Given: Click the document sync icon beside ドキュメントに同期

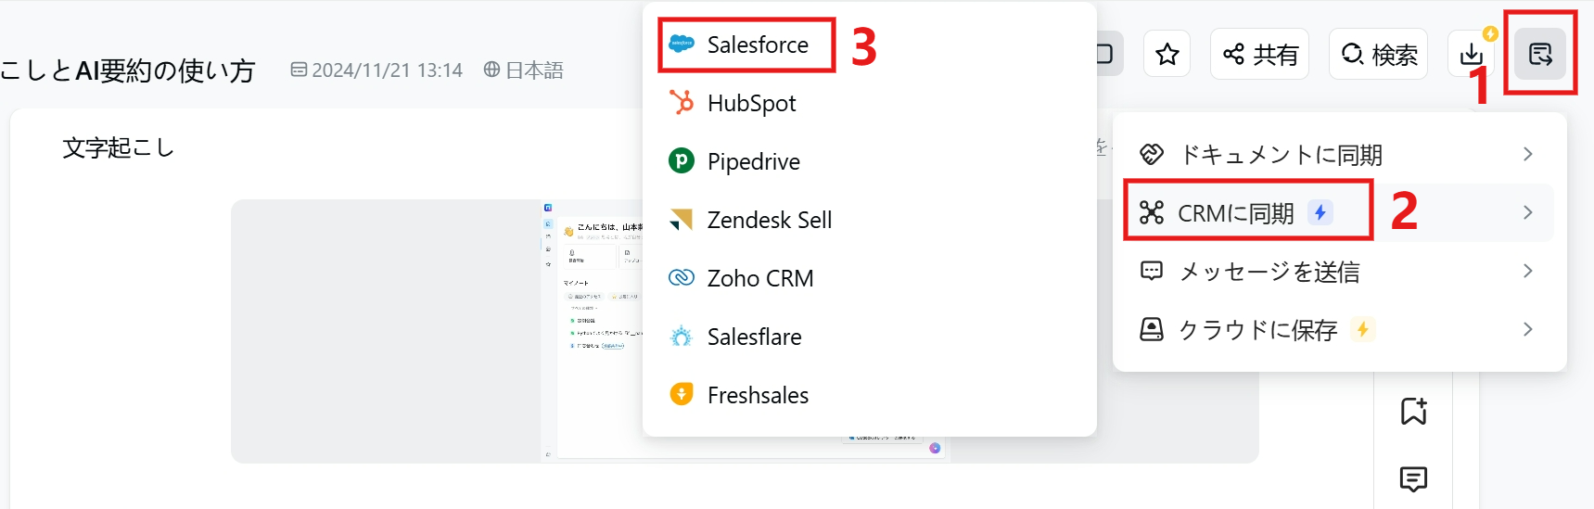Looking at the screenshot, I should click(x=1152, y=154).
